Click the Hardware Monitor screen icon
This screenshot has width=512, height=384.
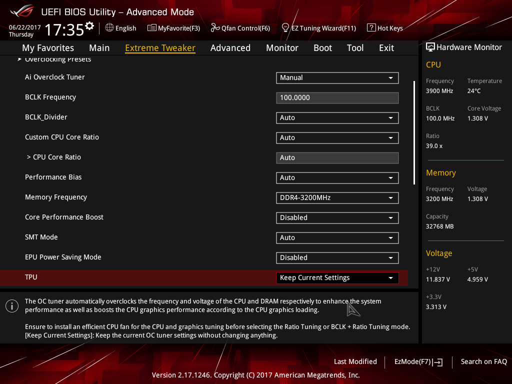point(430,47)
